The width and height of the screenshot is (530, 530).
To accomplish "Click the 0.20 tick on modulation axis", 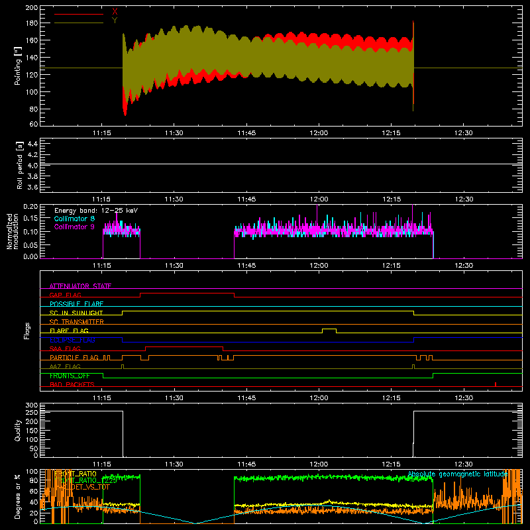I will coord(30,206).
